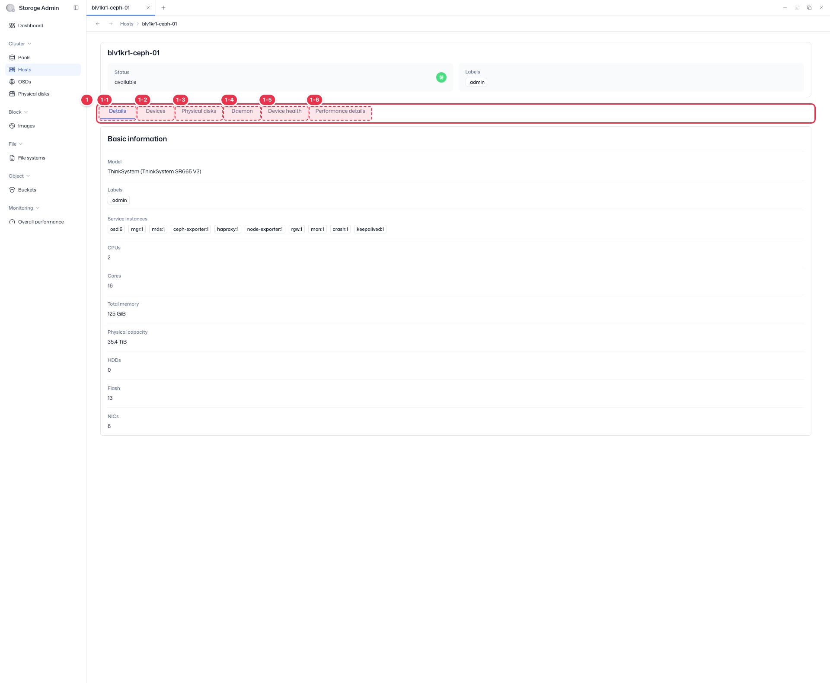Navigate back with the left arrow

[x=98, y=24]
